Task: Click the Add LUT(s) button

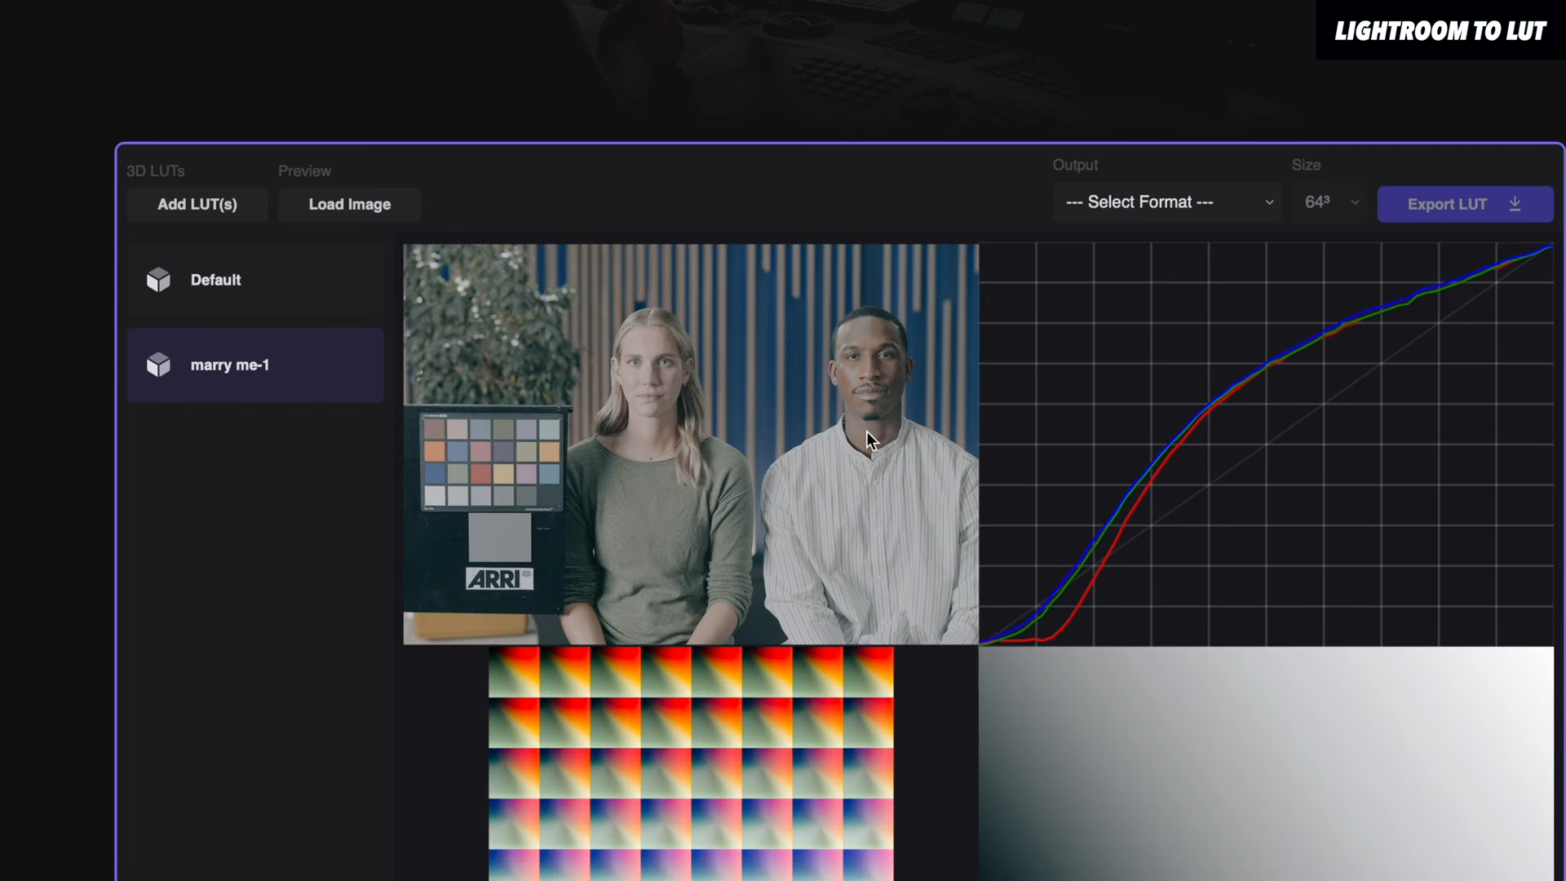Action: coord(197,204)
